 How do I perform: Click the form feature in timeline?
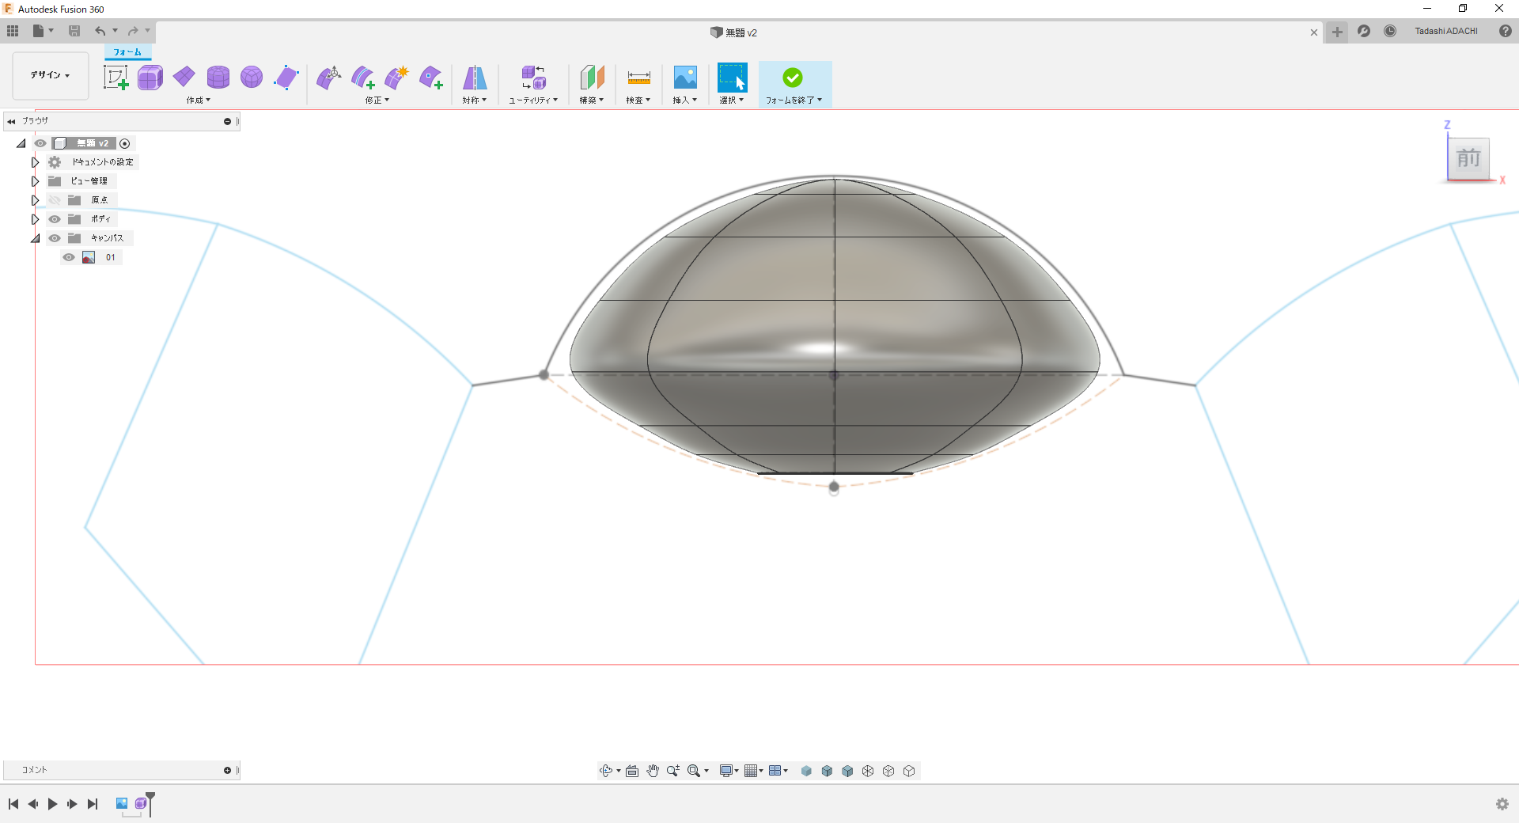pyautogui.click(x=141, y=804)
